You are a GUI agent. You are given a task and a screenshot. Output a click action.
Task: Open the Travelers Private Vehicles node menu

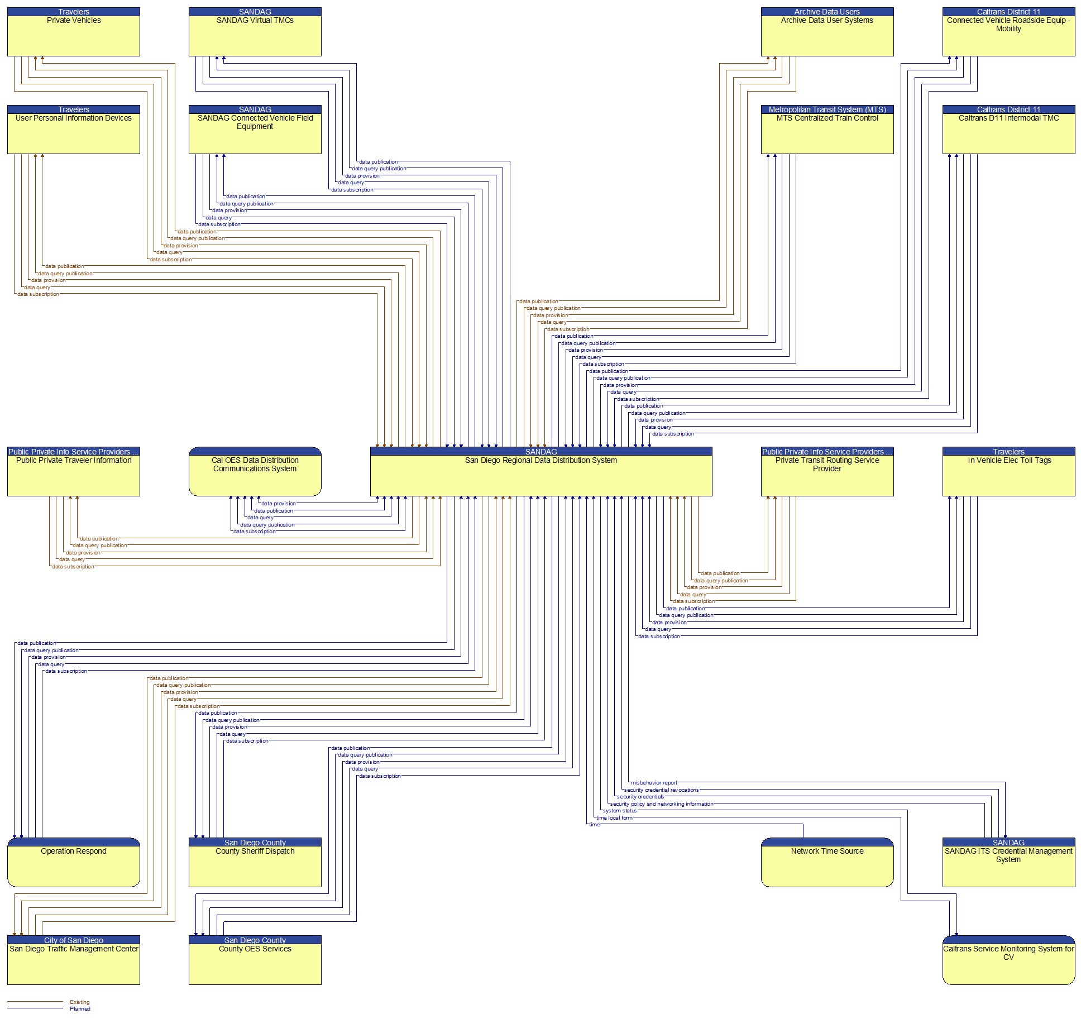coord(71,28)
